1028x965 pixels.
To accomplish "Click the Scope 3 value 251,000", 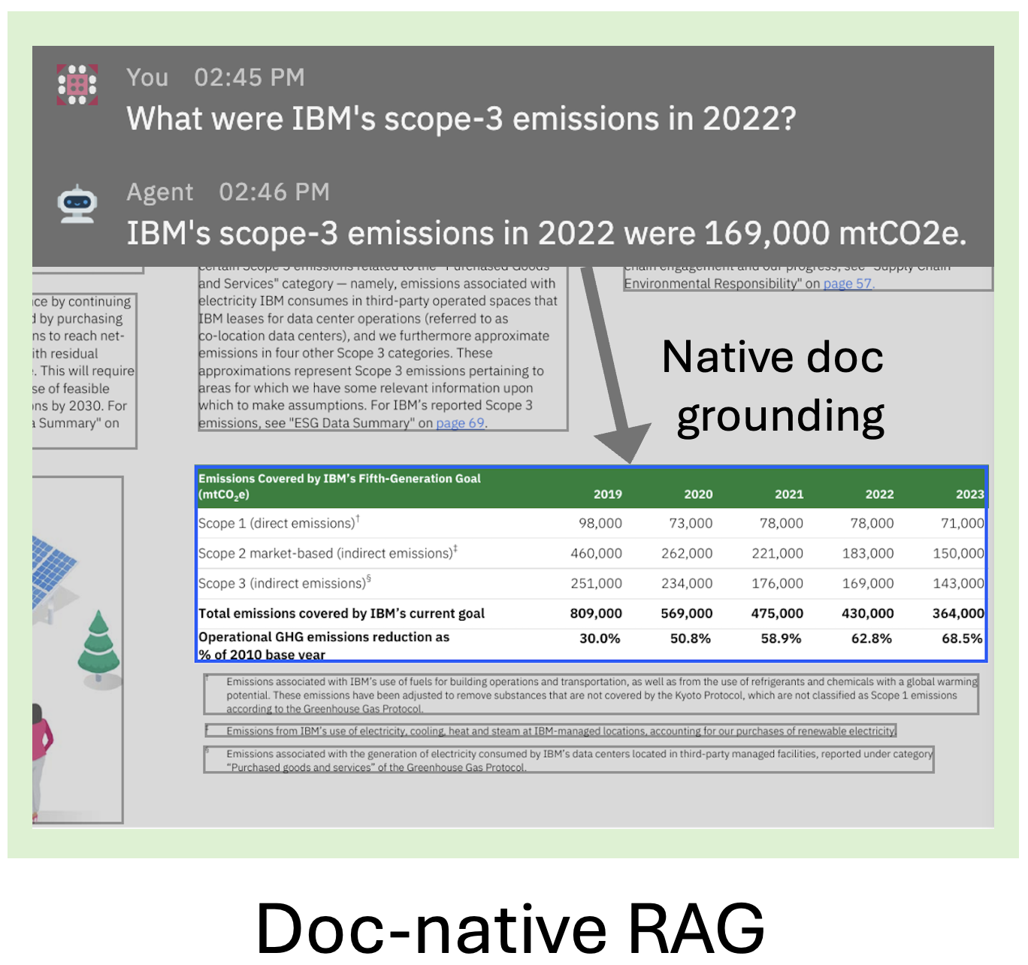I will click(x=596, y=583).
